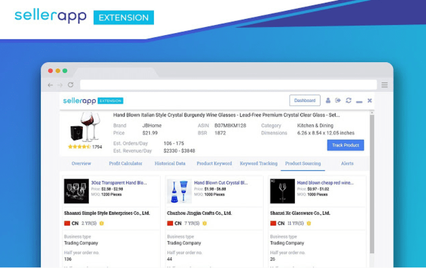Click Shanxi Xc Glassware Co., Ltd.
The width and height of the screenshot is (426, 268).
(x=300, y=213)
